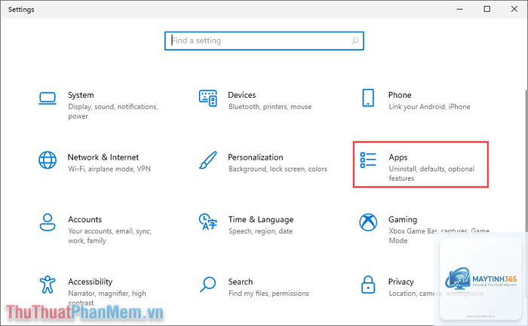Open the Personalization paintbrush icon
The height and width of the screenshot is (326, 528).
click(207, 160)
